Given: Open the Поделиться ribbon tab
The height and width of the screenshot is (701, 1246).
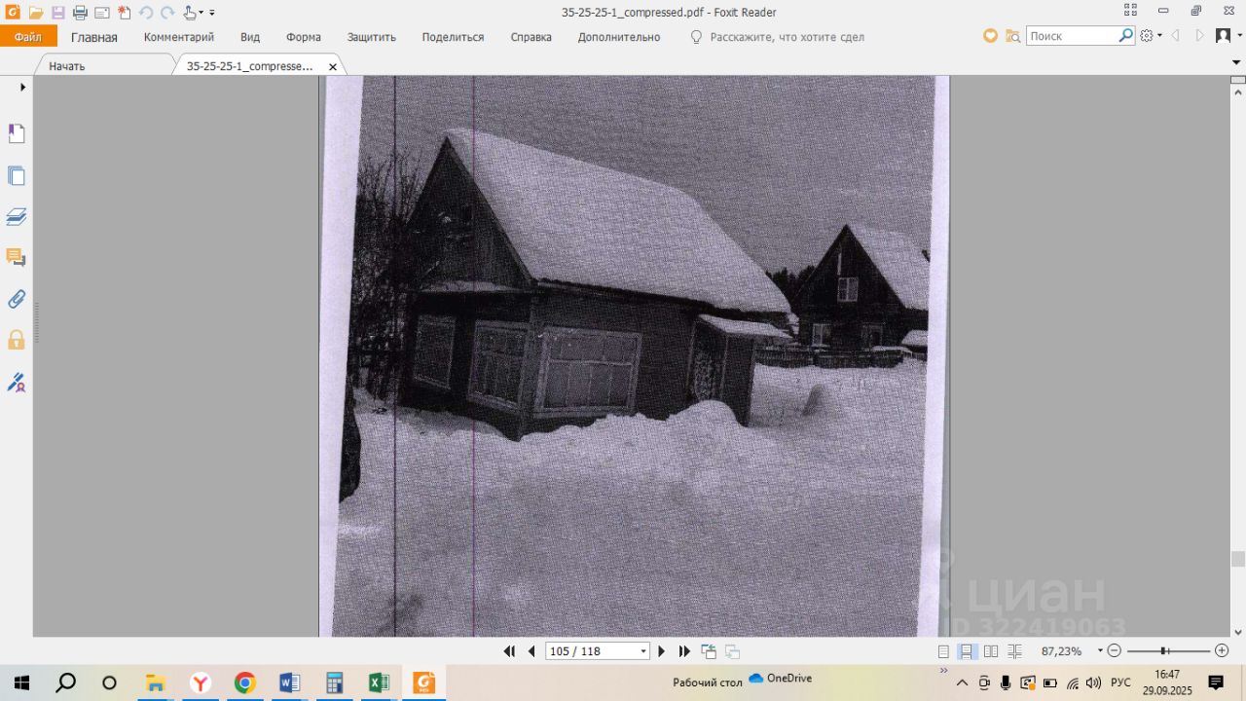Looking at the screenshot, I should coord(453,37).
